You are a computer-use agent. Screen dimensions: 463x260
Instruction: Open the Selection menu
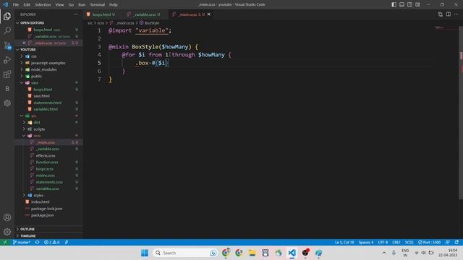click(43, 4)
